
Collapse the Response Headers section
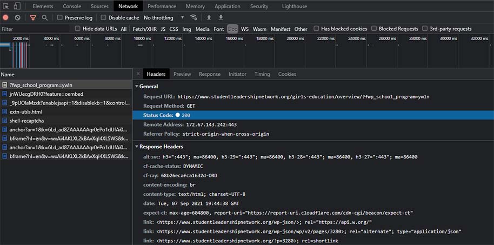(136, 147)
